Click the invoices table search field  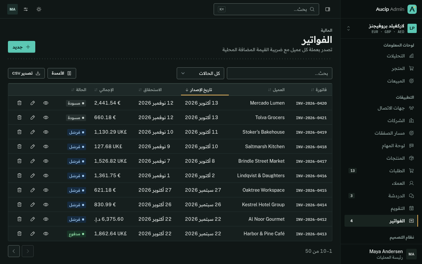pos(280,73)
